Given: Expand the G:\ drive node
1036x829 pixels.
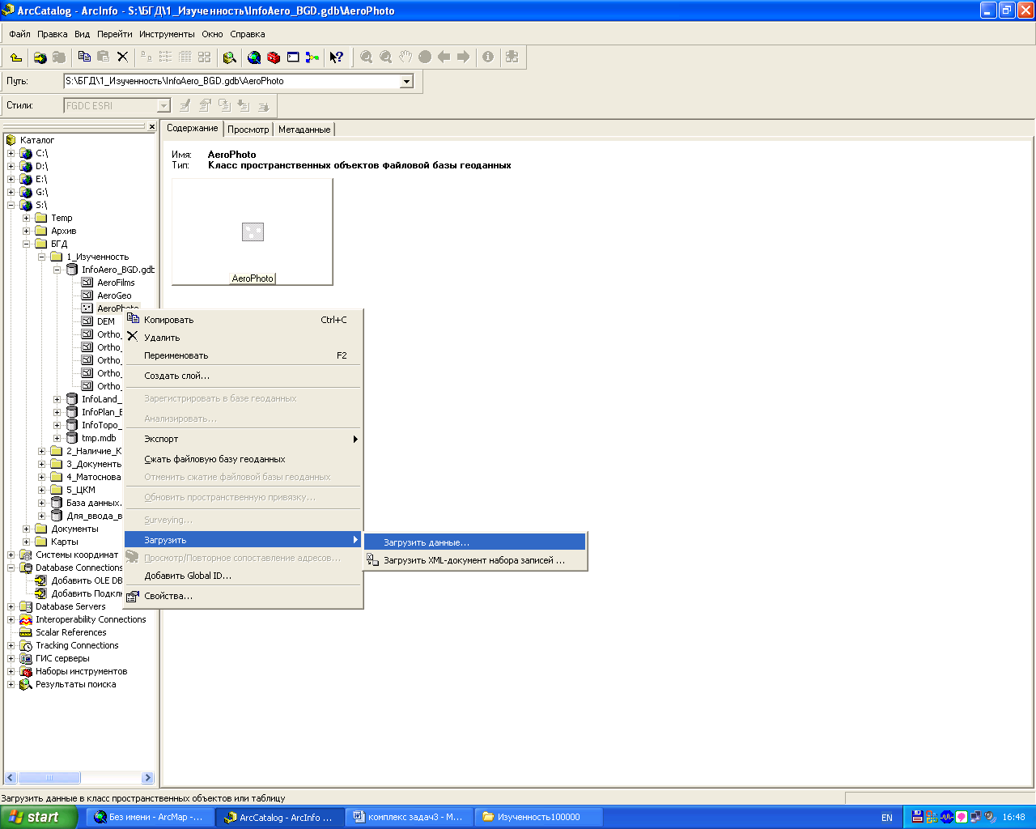Looking at the screenshot, I should pos(11,192).
